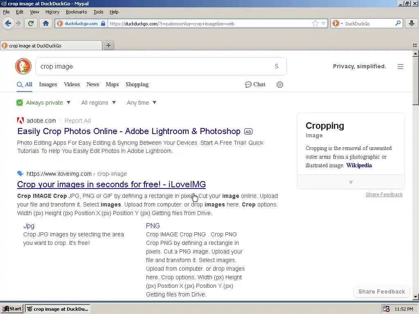Select the All results tab
Viewport: 419px width, 314px height.
[x=25, y=84]
